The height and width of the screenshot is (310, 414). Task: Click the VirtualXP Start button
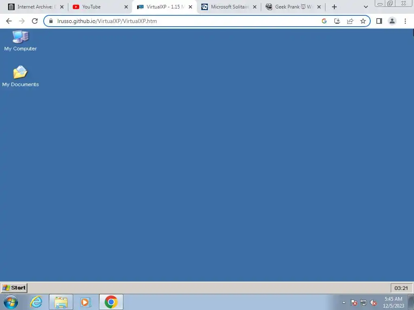point(14,287)
